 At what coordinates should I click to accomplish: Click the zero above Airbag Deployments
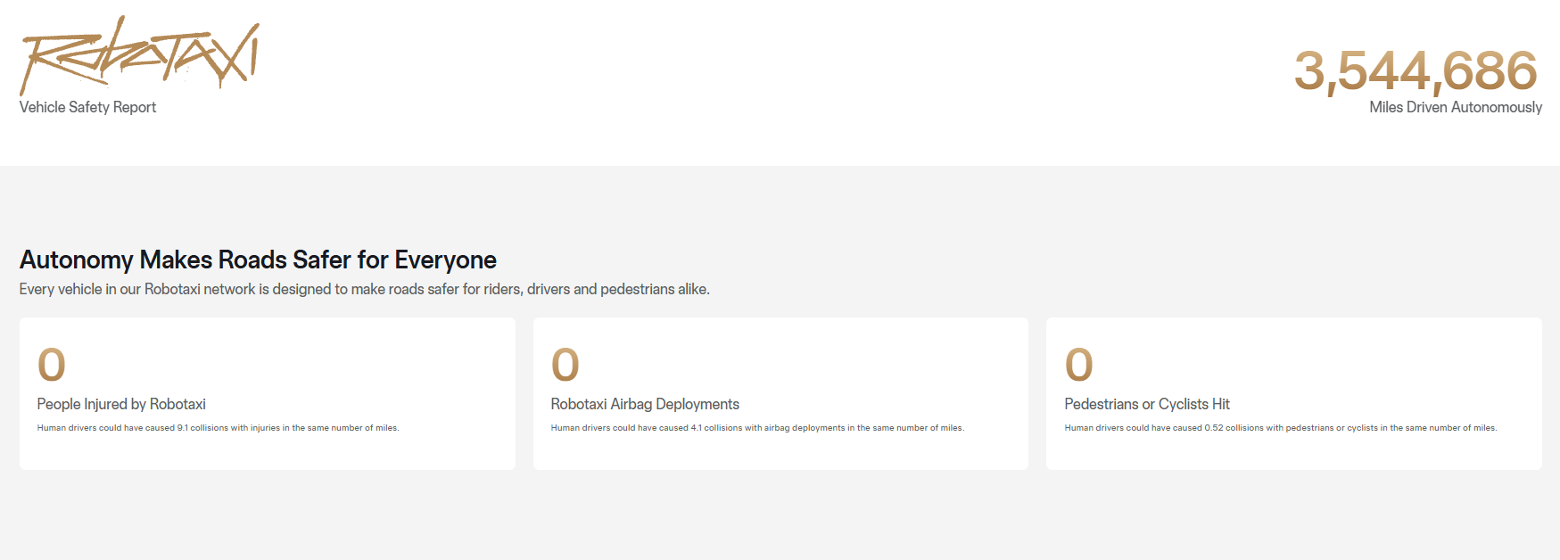pyautogui.click(x=565, y=364)
